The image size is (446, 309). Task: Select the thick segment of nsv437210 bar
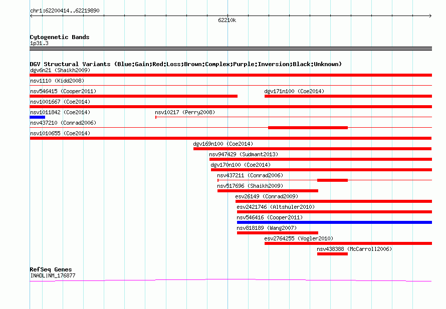coord(308,128)
